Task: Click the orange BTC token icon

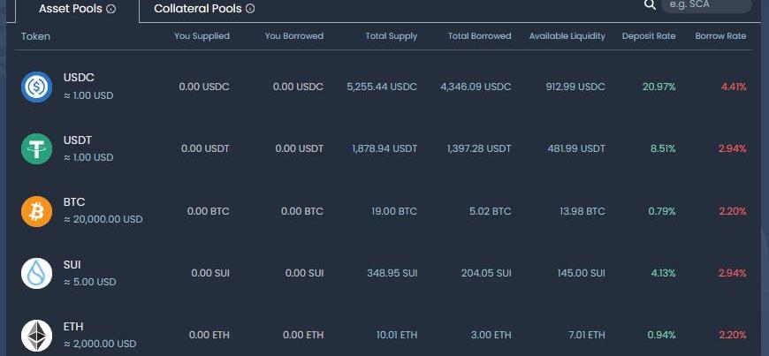Action: 37,211
